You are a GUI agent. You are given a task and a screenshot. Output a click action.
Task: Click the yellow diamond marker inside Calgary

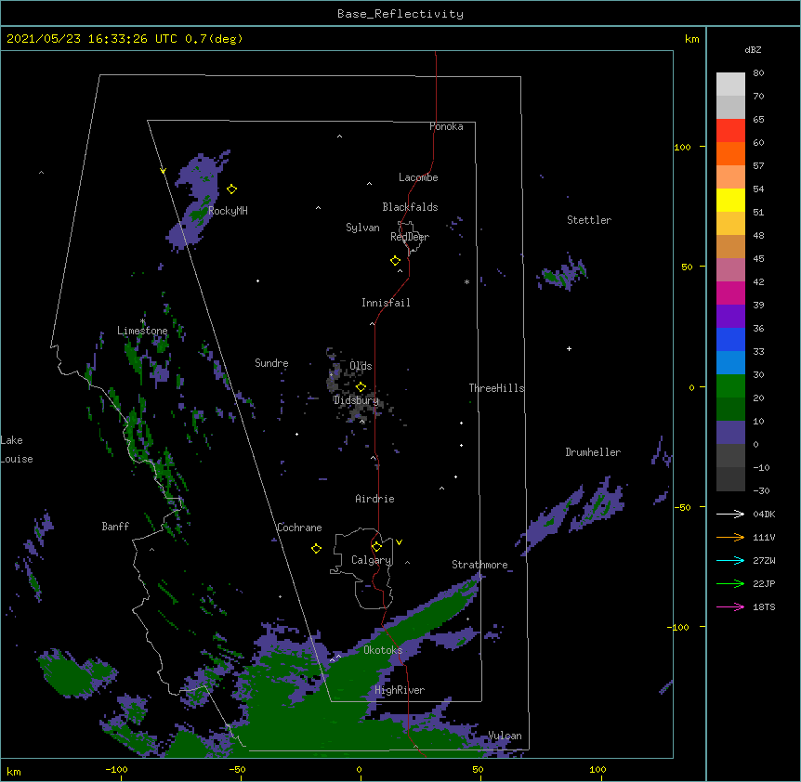(376, 547)
